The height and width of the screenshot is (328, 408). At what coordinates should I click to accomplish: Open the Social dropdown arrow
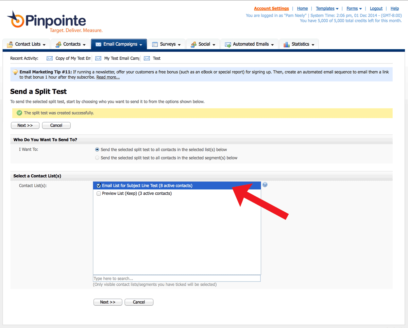pyautogui.click(x=214, y=45)
